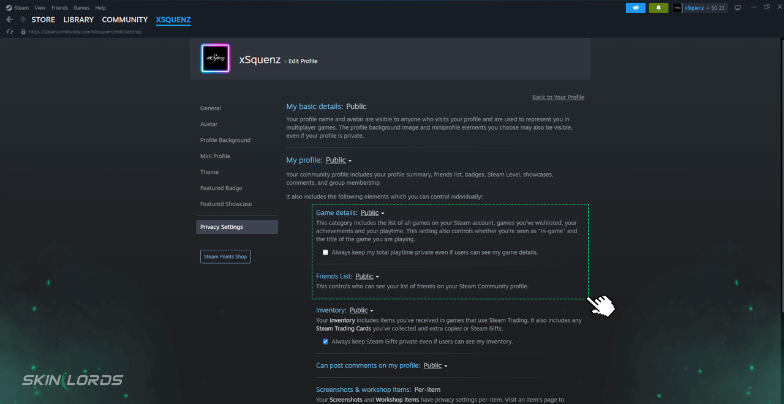
Task: Open the Games menu
Action: [81, 8]
